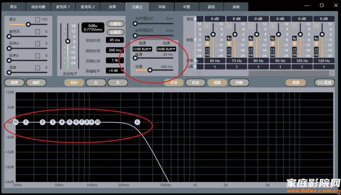The height and width of the screenshot is (195, 341).
Task: Choose the 热舞 preset button
Action: (239, 83)
